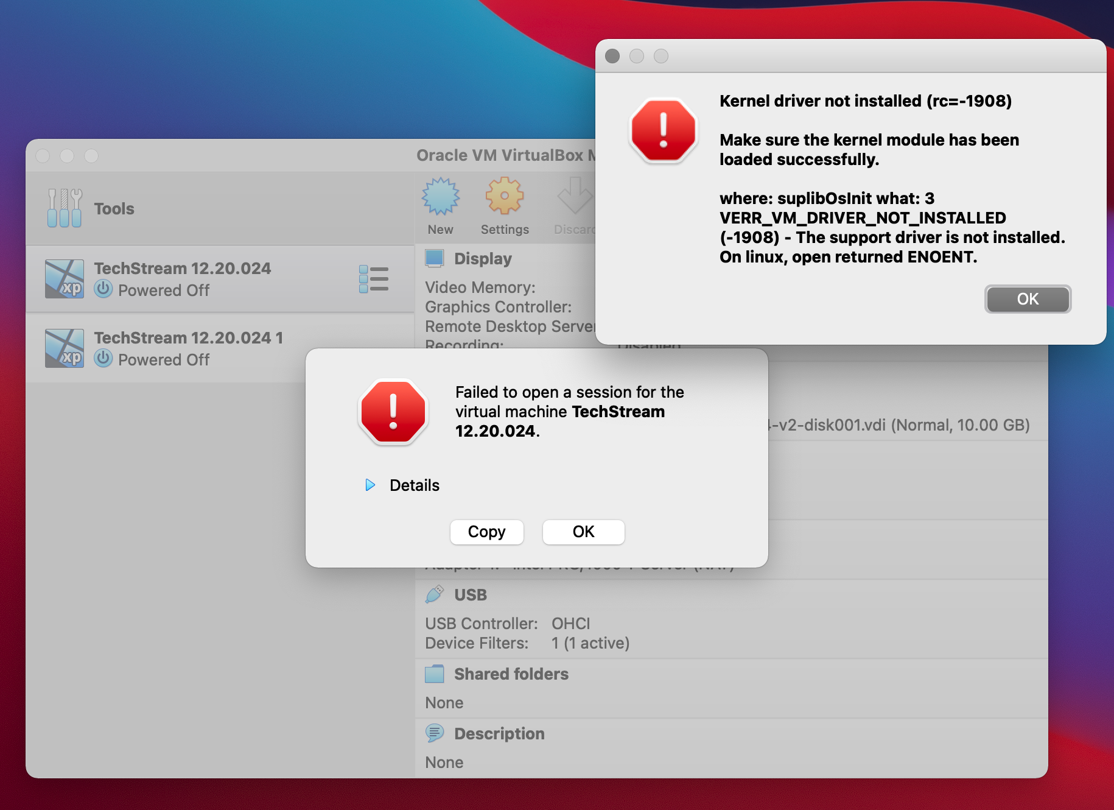
Task: Click the 'OHCI' USB controller value
Action: [x=570, y=624]
